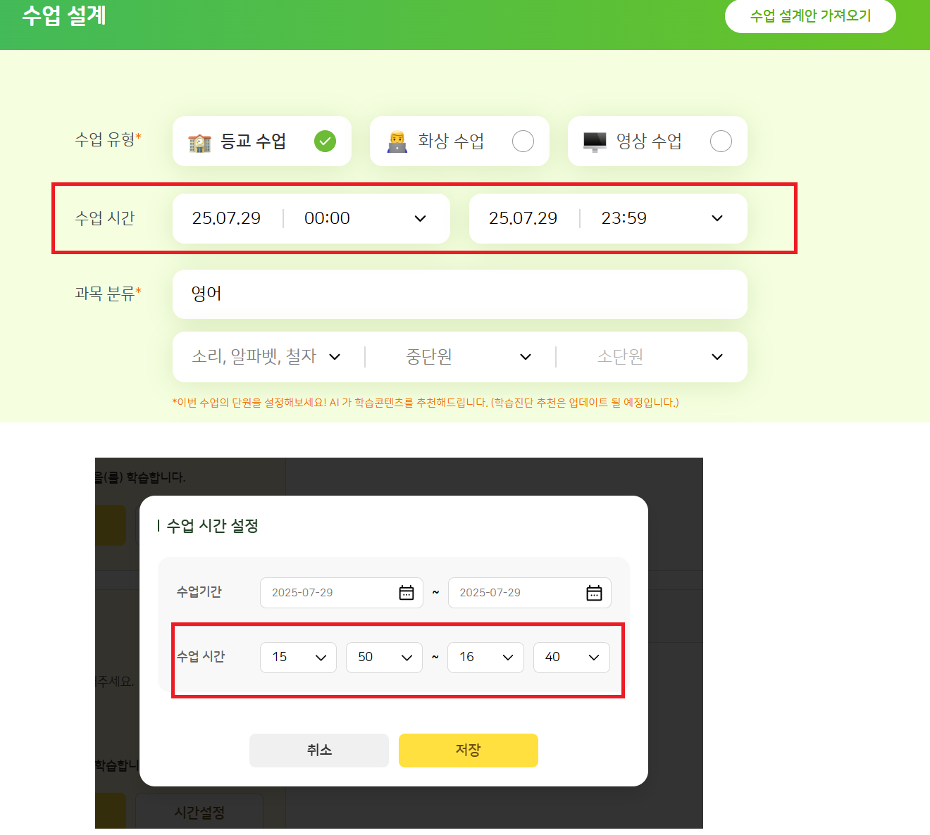Expand the 23:59 end time dropdown
Screen dimensions: 930x835
717,219
